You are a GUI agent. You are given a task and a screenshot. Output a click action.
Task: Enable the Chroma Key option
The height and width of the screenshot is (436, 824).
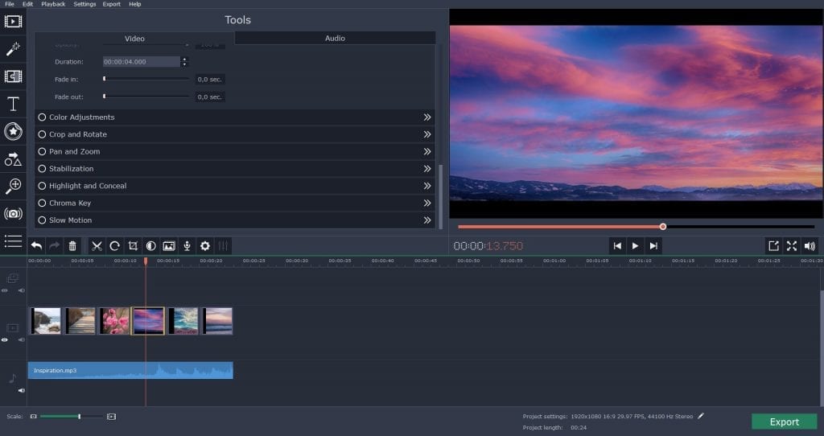[42, 203]
